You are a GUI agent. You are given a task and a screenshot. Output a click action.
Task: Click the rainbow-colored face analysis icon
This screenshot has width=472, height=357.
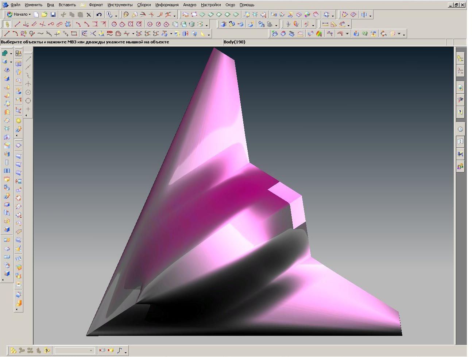point(319,34)
